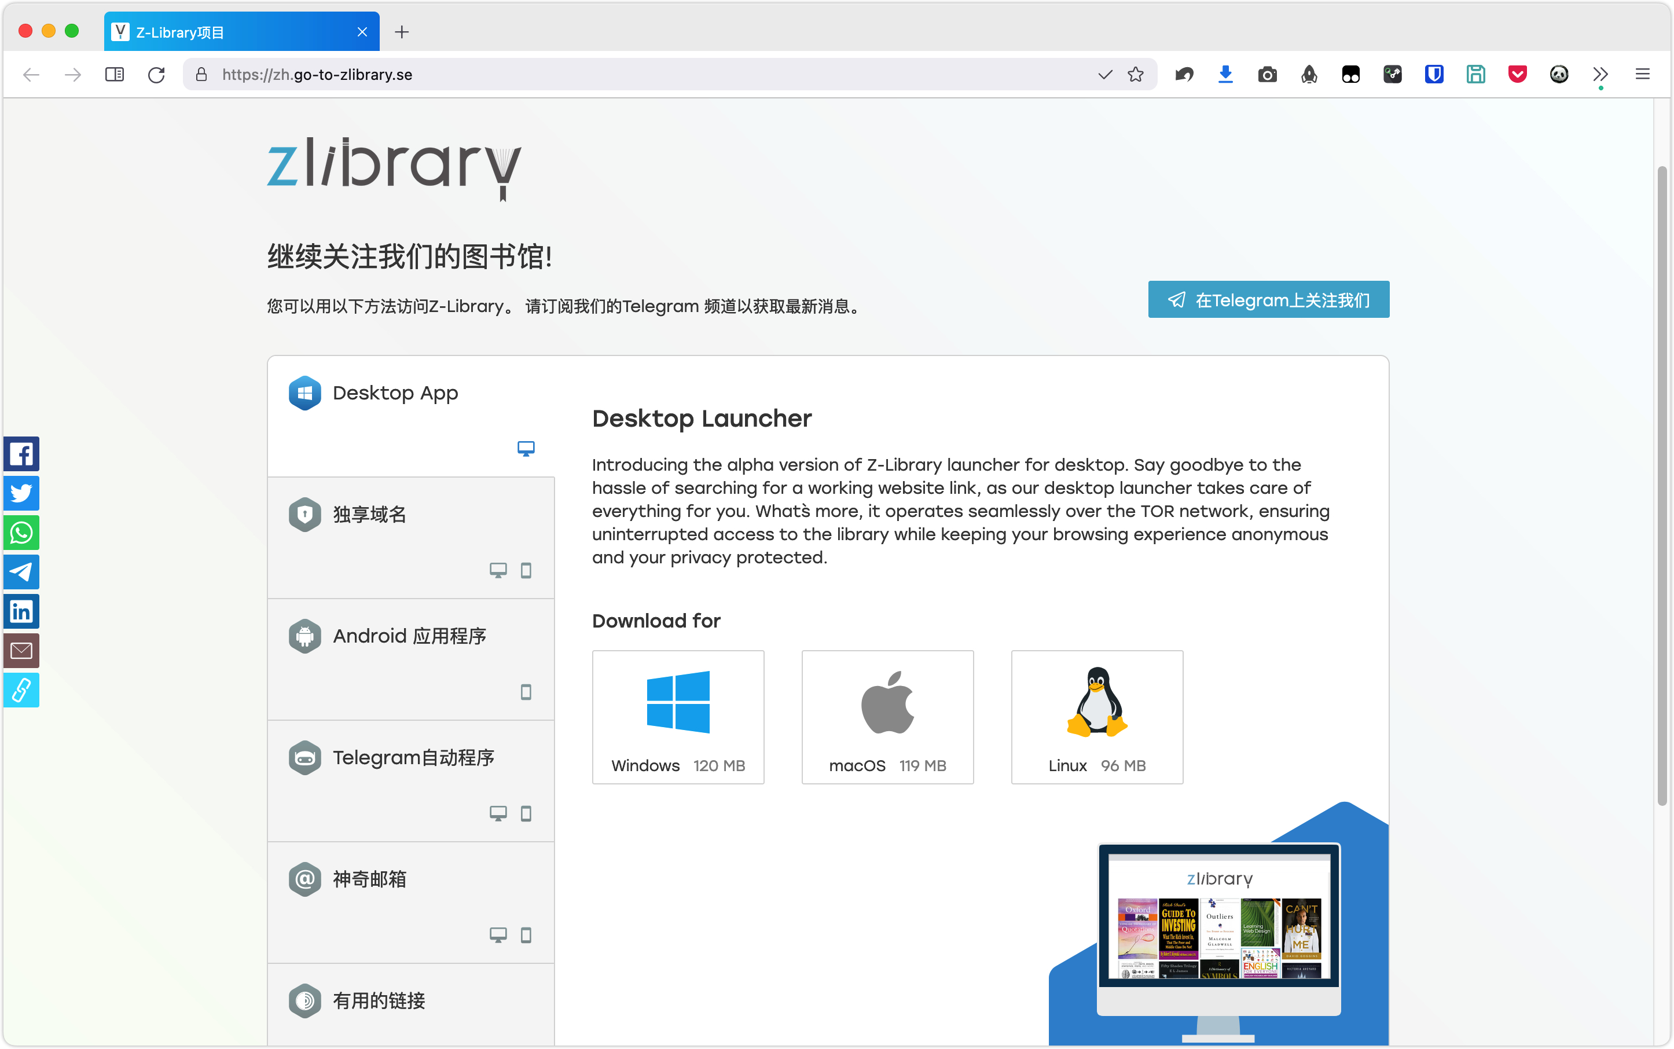Open the browser Downloads panel
This screenshot has width=1674, height=1049.
tap(1226, 74)
